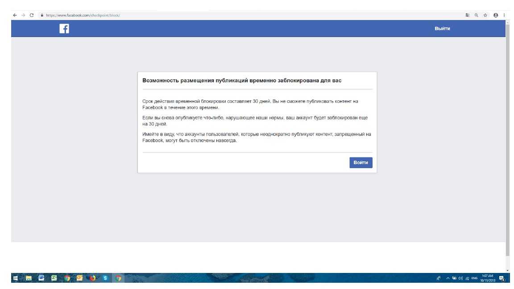
Task: Open Microsoft Word from the taskbar
Action: point(41,278)
